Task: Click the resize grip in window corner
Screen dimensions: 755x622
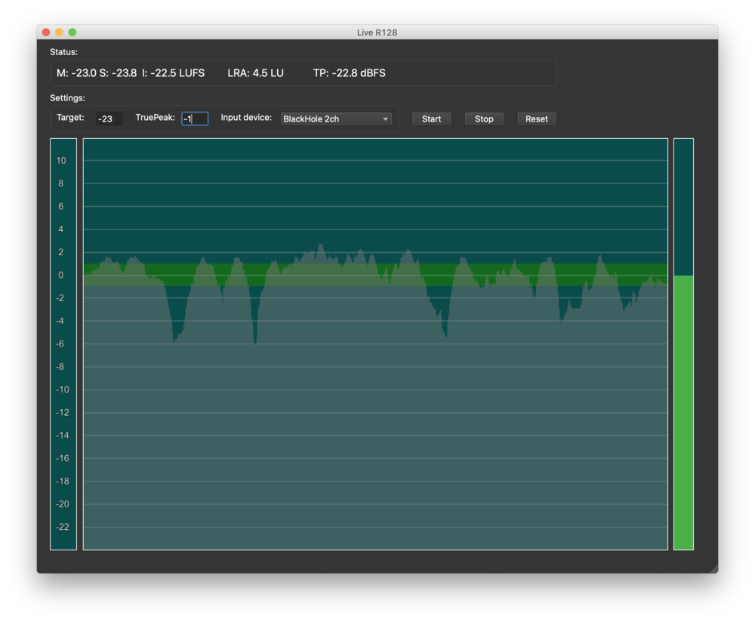Action: 713,568
